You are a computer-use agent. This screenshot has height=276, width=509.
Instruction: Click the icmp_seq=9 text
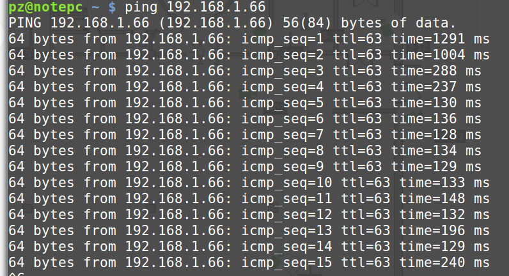283,167
